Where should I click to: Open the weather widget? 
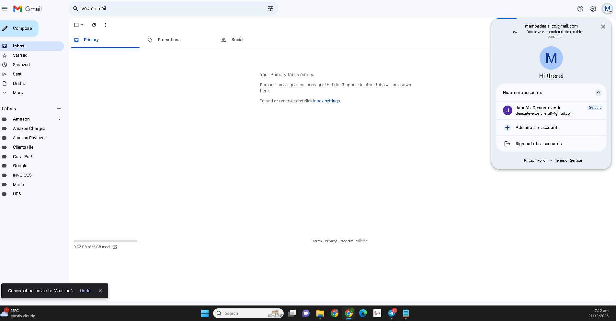click(x=18, y=313)
